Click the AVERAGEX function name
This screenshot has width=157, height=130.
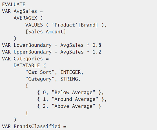coord(25,18)
